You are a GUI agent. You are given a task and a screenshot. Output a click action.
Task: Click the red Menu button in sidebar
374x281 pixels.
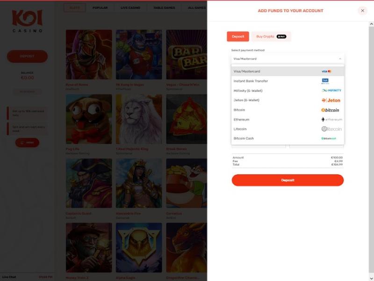coord(27,143)
